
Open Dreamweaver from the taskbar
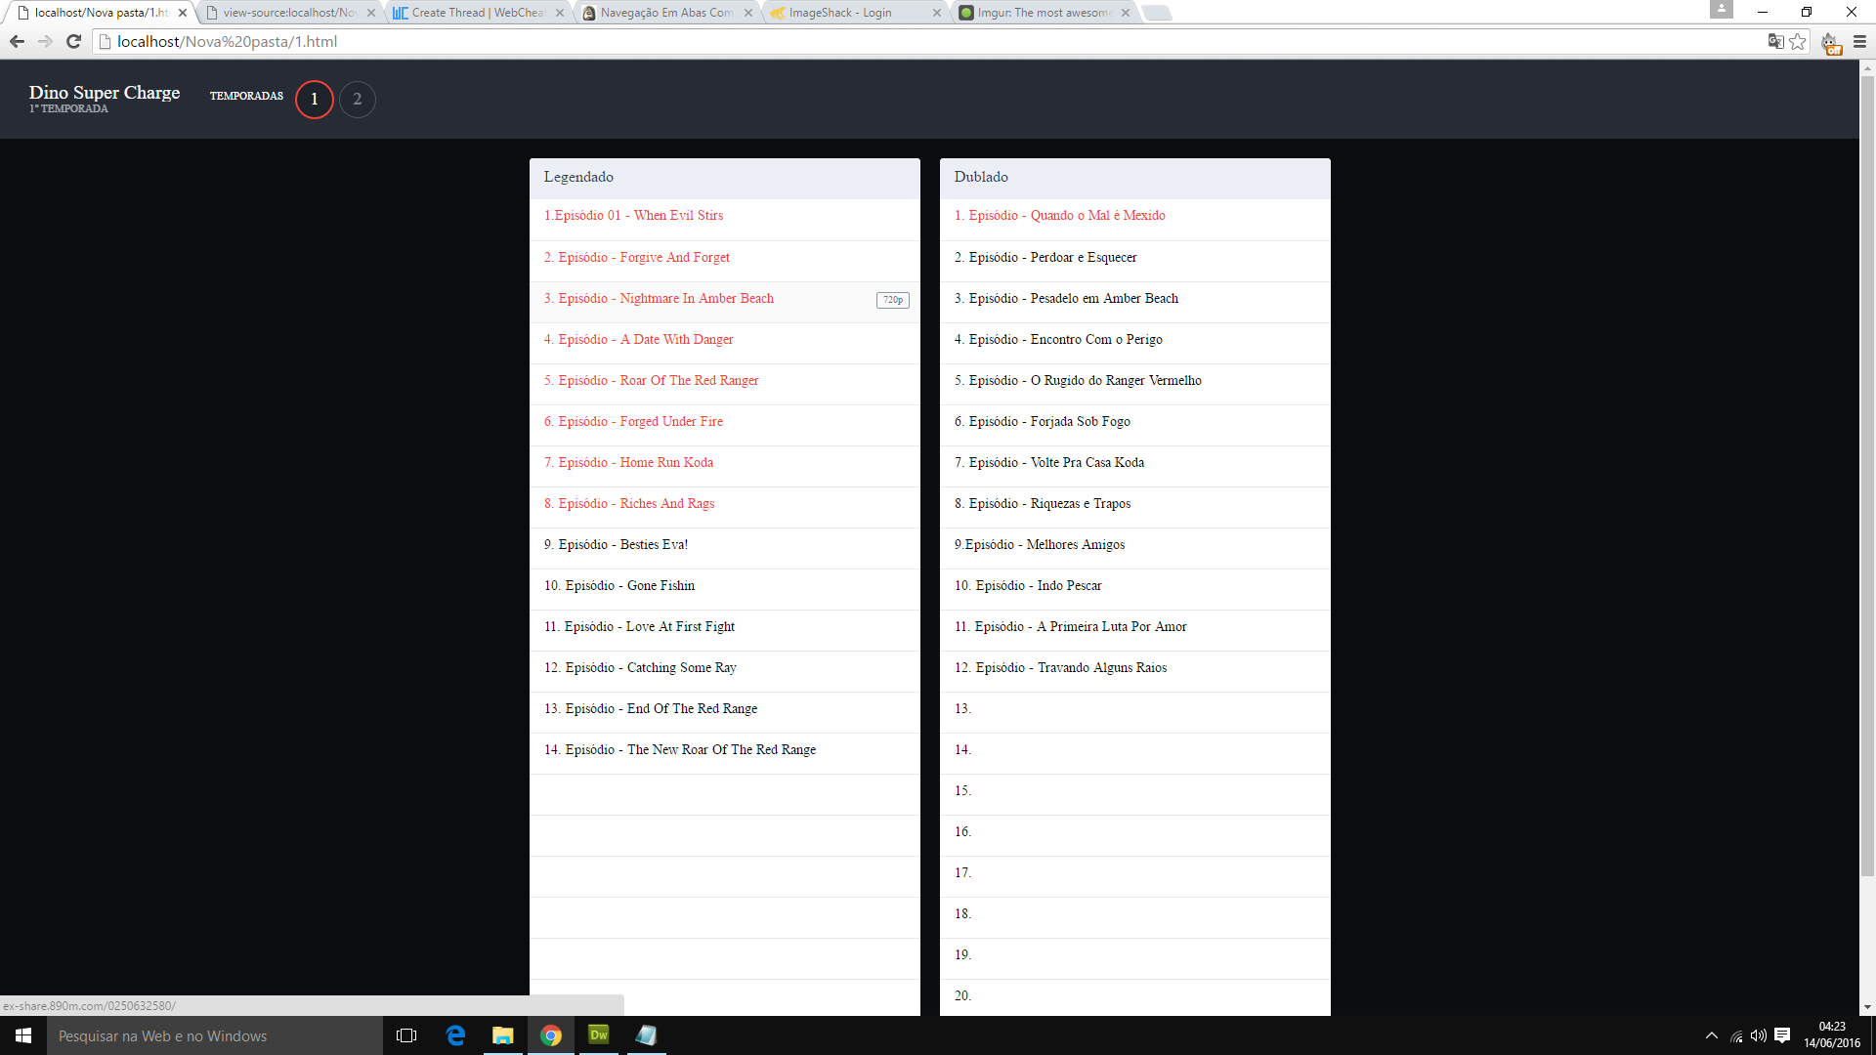tap(599, 1034)
